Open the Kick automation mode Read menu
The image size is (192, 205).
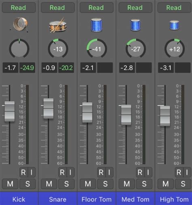coord(19,8)
